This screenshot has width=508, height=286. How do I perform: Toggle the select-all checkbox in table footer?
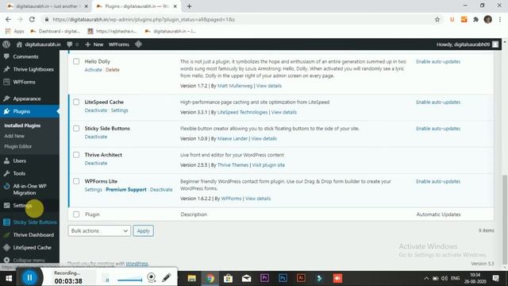tap(76, 214)
